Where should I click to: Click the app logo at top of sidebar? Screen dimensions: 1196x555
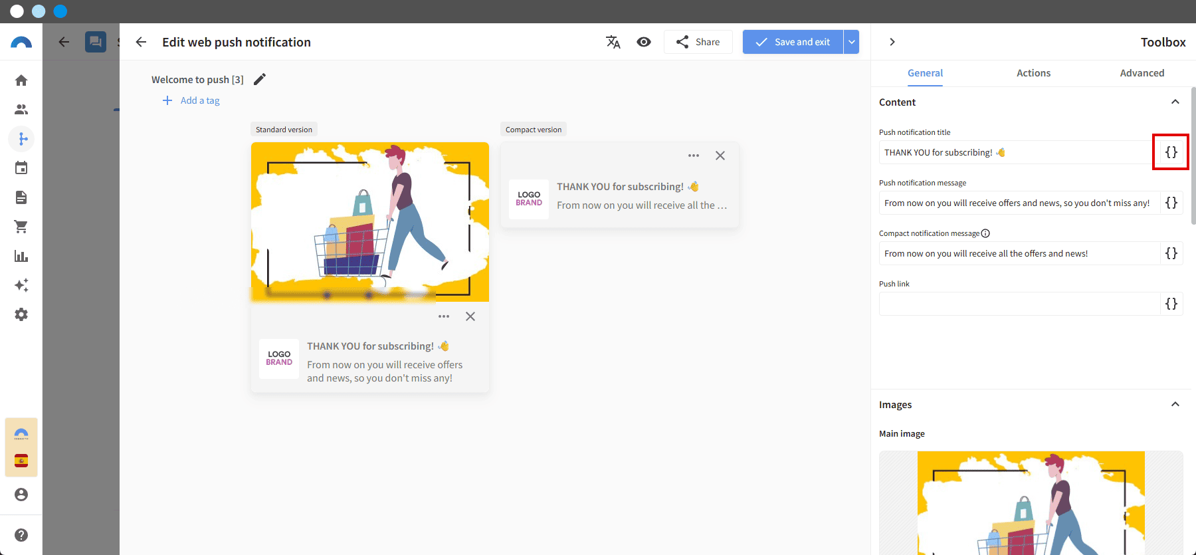[x=21, y=42]
